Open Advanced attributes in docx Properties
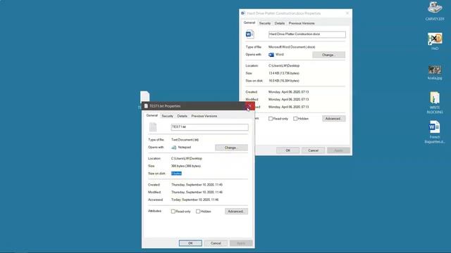 tap(333, 119)
